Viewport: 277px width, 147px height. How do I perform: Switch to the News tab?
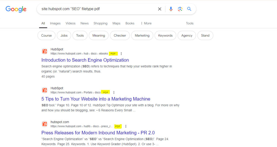tap(84, 23)
